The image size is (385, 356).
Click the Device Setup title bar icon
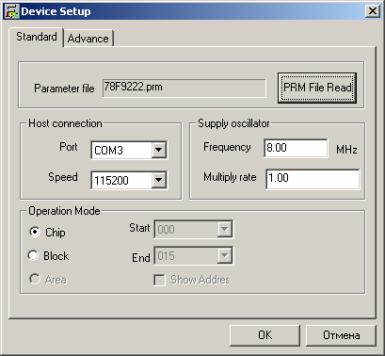pyautogui.click(x=12, y=11)
